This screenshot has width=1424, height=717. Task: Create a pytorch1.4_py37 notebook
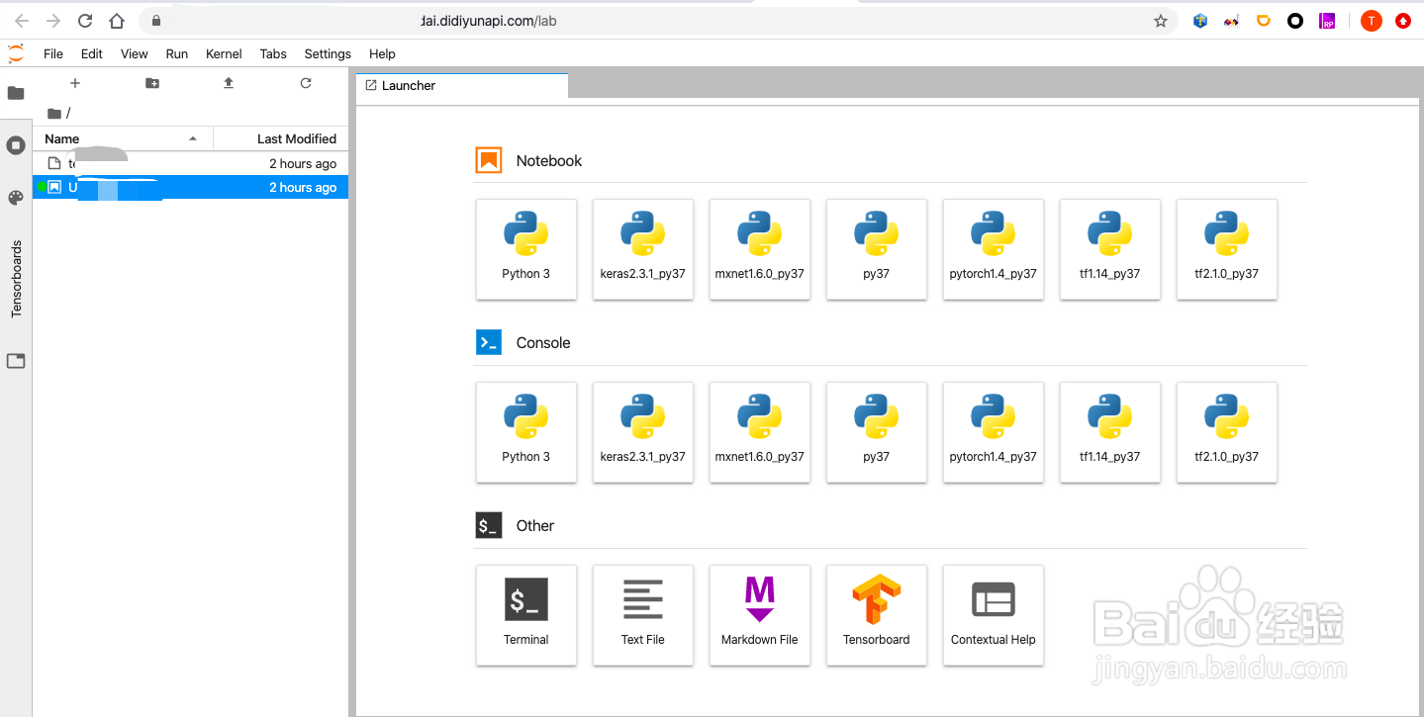[993, 248]
